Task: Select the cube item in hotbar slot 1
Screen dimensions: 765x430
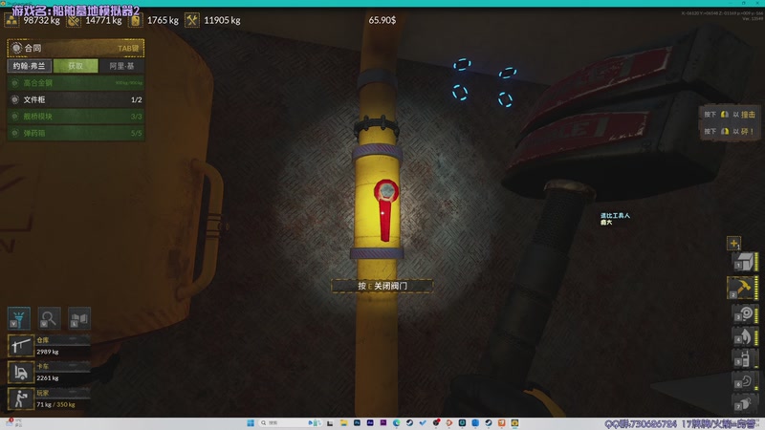Action: (x=745, y=262)
